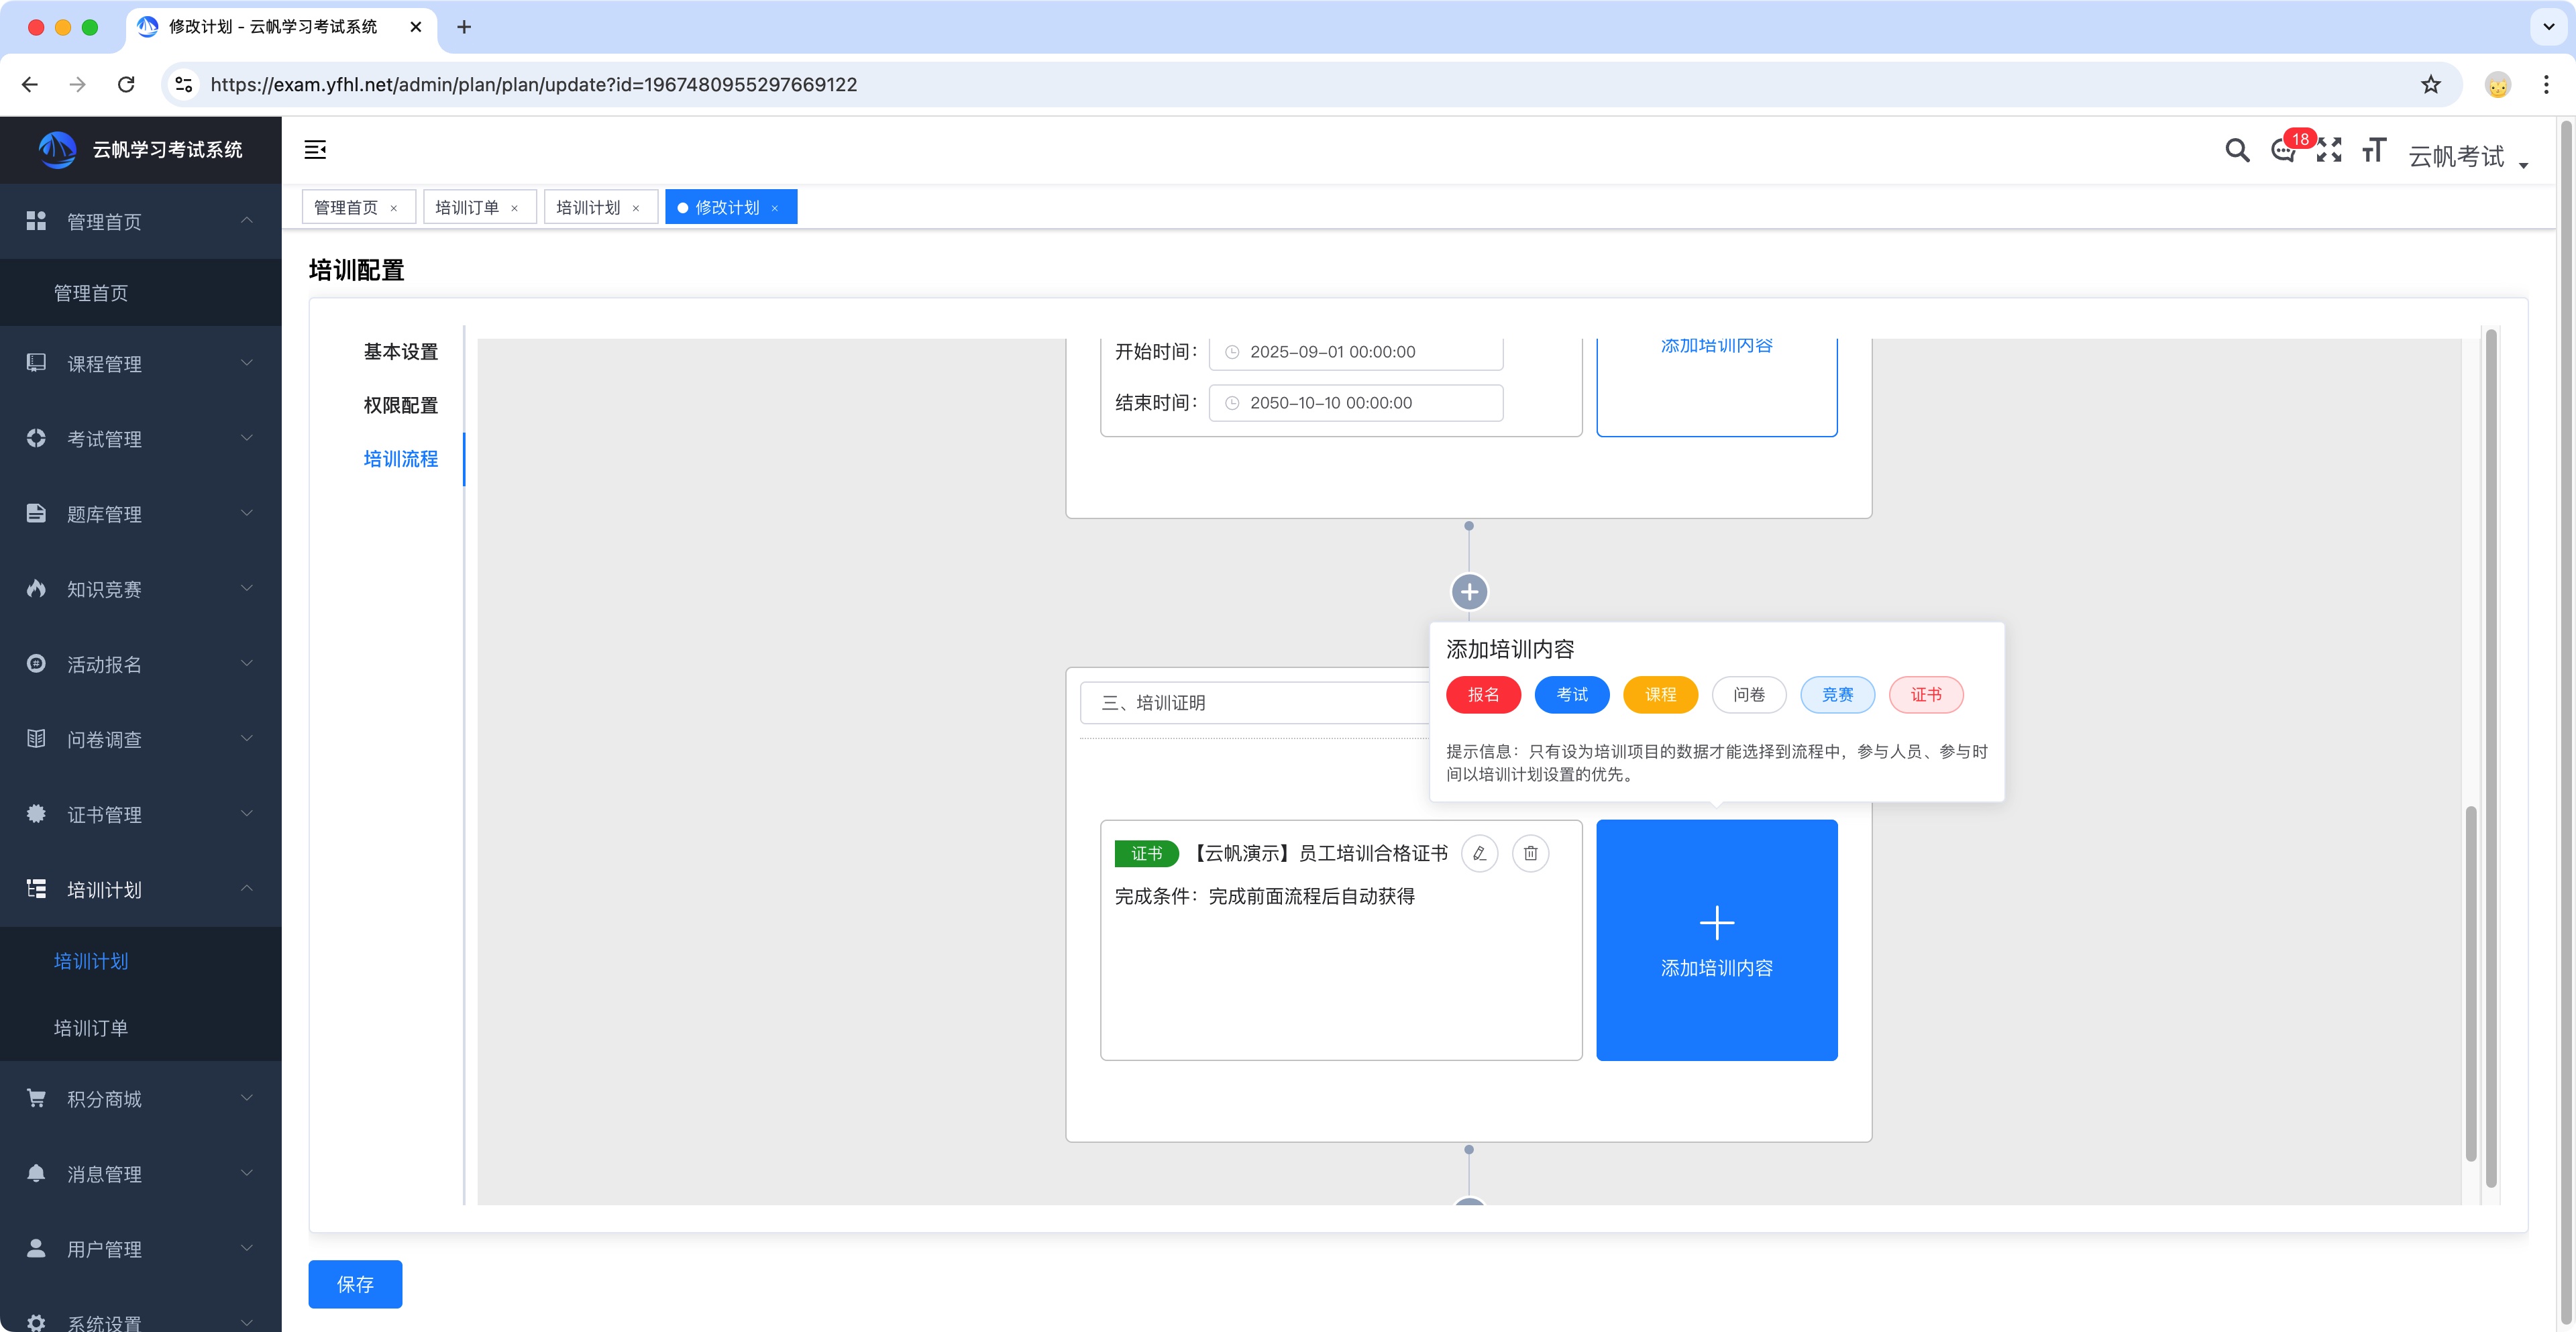
Task: Switch to the 培训订单 tab
Action: [467, 207]
